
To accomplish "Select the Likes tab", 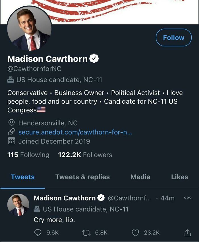I will 179,177.
